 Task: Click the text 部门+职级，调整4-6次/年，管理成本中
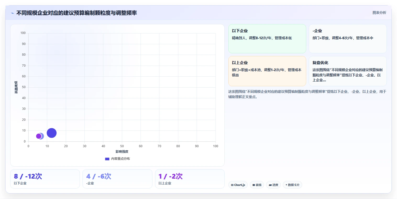point(343,38)
